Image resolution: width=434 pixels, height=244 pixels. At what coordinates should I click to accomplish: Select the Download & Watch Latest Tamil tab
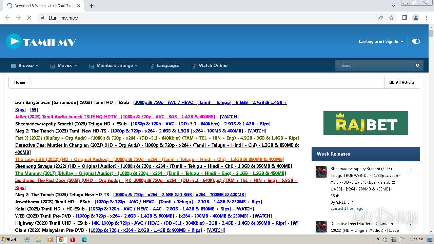coord(43,6)
